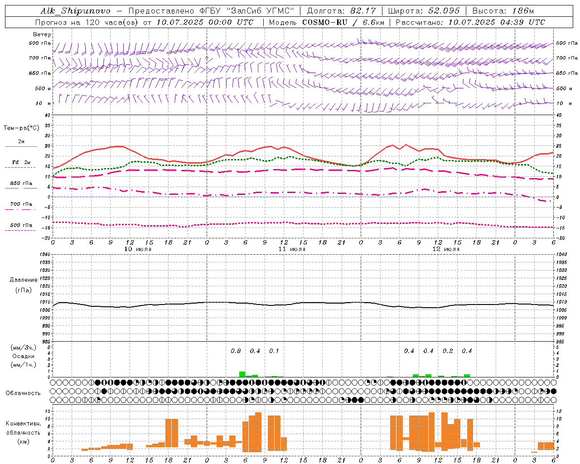Click the 12 июля date label

[x=446, y=249]
